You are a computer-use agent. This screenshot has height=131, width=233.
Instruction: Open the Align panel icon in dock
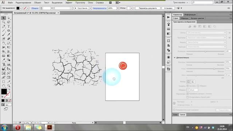click(168, 45)
